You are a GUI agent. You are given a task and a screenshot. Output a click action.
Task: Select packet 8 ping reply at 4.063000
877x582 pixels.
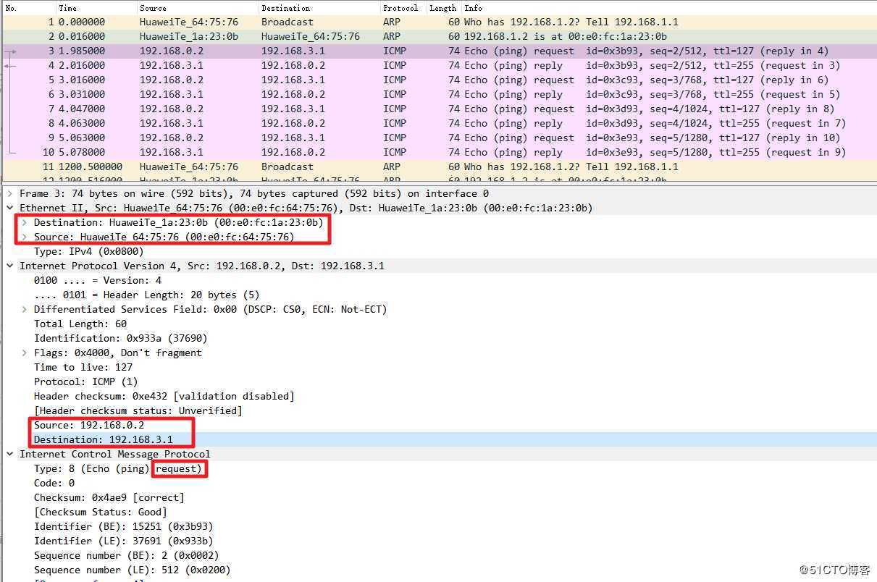439,123
